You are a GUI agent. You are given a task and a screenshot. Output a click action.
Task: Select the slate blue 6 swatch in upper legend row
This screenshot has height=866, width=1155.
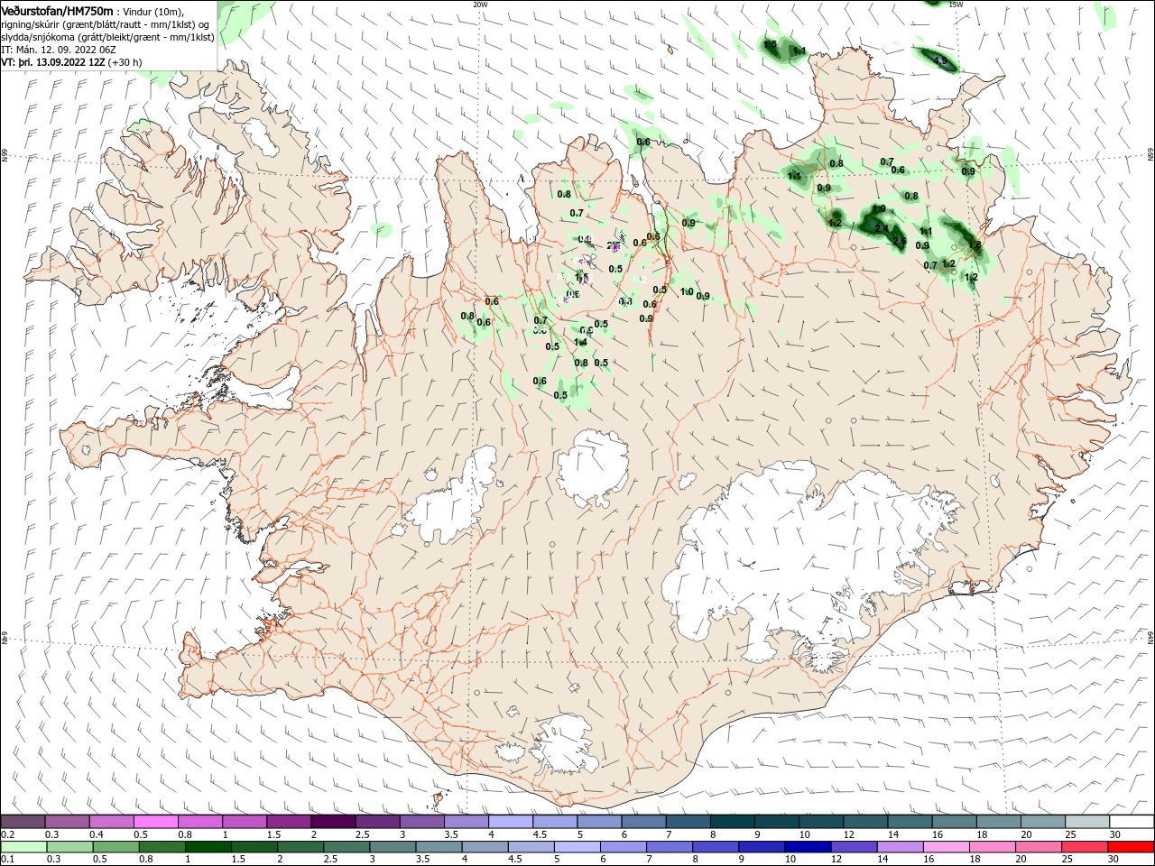(643, 822)
